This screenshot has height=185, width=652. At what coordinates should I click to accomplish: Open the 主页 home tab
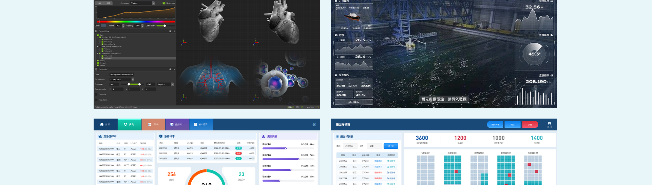pyautogui.click(x=106, y=124)
